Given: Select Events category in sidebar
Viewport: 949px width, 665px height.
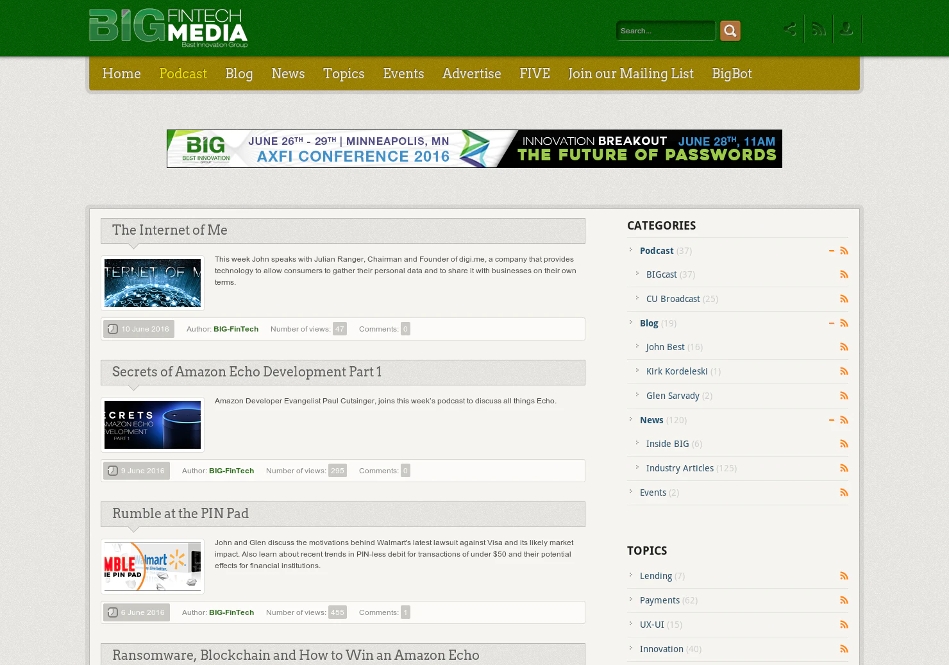Looking at the screenshot, I should coord(653,492).
